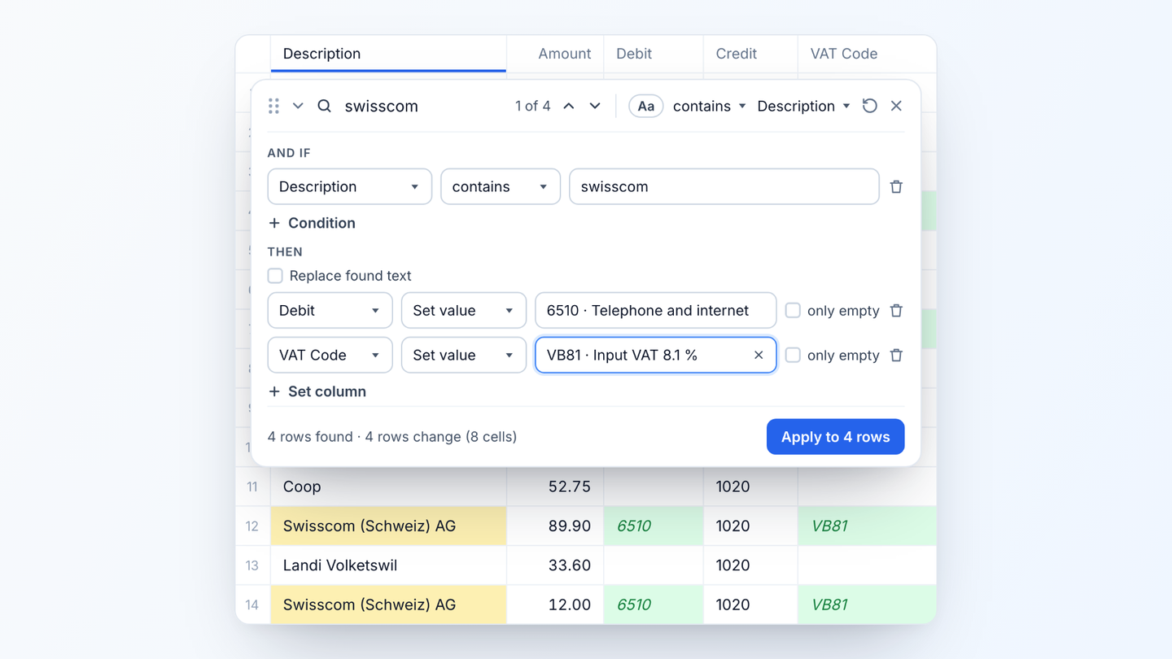Select the Amount column header
1172x659 pixels.
pos(555,54)
